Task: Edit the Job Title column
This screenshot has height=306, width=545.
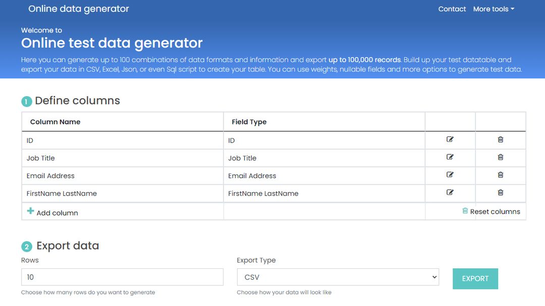Action: click(450, 158)
